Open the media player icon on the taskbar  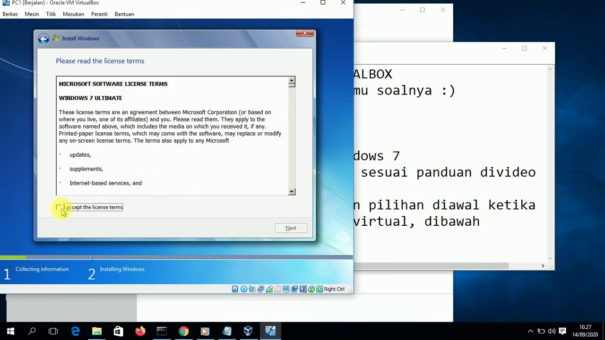[205, 331]
